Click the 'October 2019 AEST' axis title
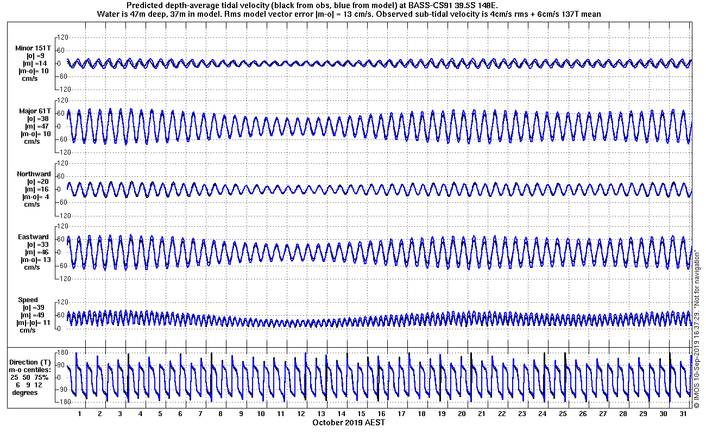 (x=349, y=423)
